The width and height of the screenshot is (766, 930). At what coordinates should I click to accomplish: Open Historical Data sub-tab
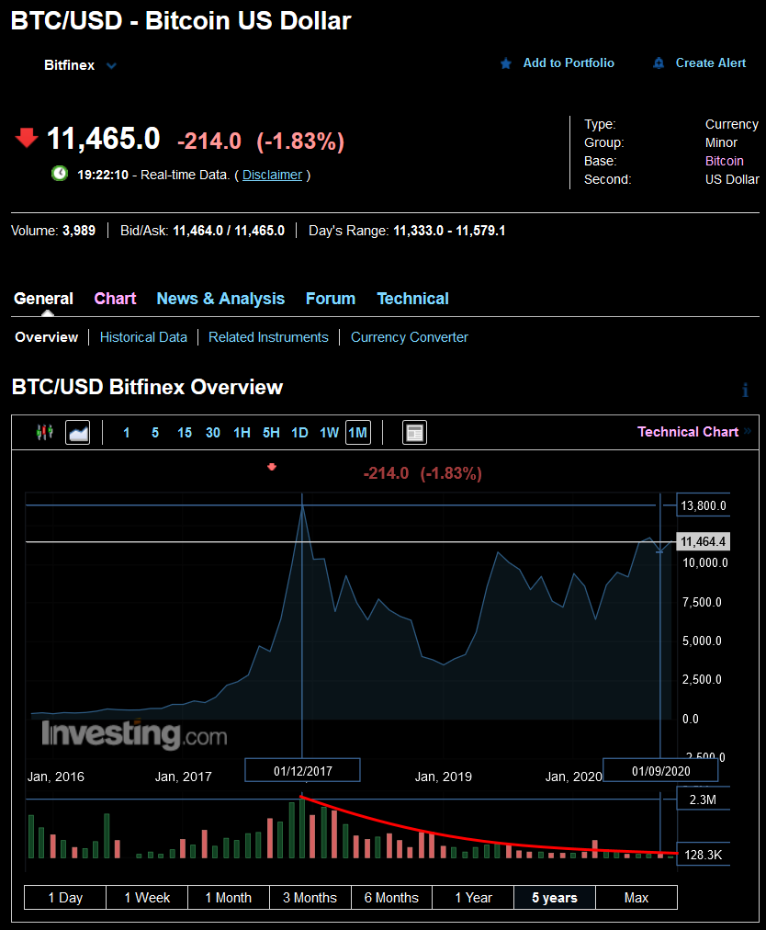click(143, 337)
